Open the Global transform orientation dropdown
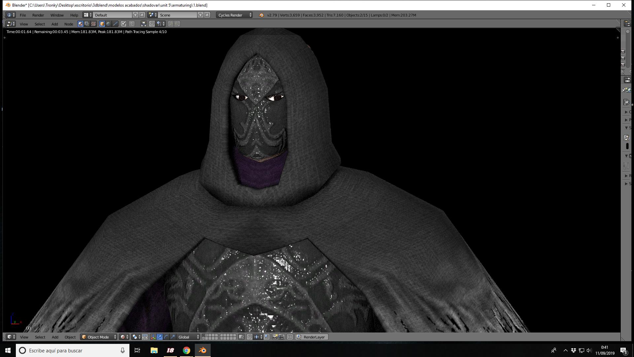The width and height of the screenshot is (634, 357). pos(189,337)
